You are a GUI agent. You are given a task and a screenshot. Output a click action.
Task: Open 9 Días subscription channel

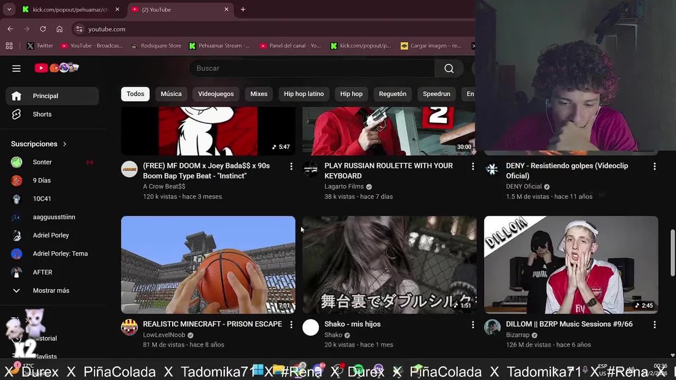coord(52,180)
